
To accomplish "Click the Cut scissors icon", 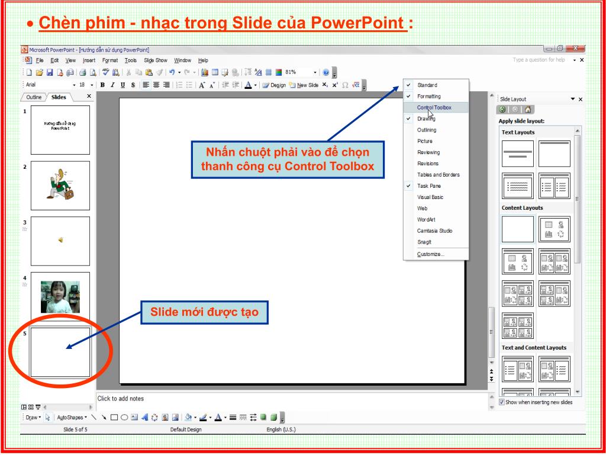I will pos(128,72).
